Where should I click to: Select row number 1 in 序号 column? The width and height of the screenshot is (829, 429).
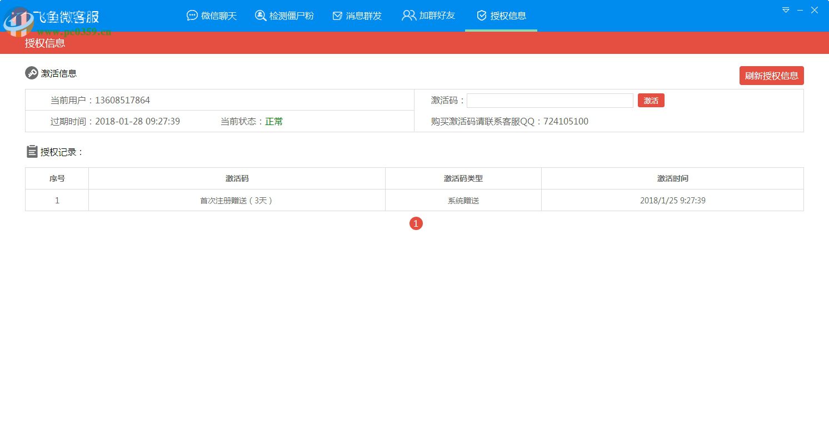click(x=57, y=201)
